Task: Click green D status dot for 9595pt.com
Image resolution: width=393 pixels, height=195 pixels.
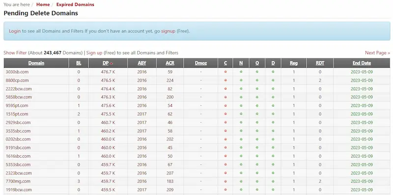Action: pos(273,106)
